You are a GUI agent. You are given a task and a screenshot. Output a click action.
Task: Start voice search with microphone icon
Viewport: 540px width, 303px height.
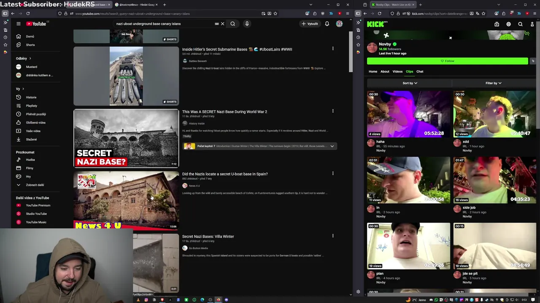tap(247, 24)
